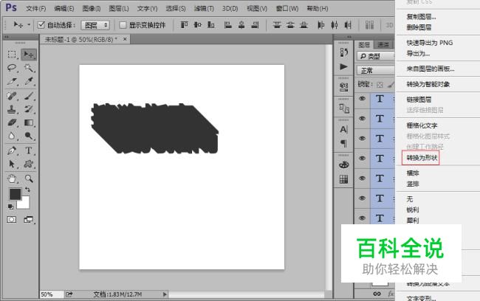Select the Lasso tool
480x301 pixels.
coord(12,68)
